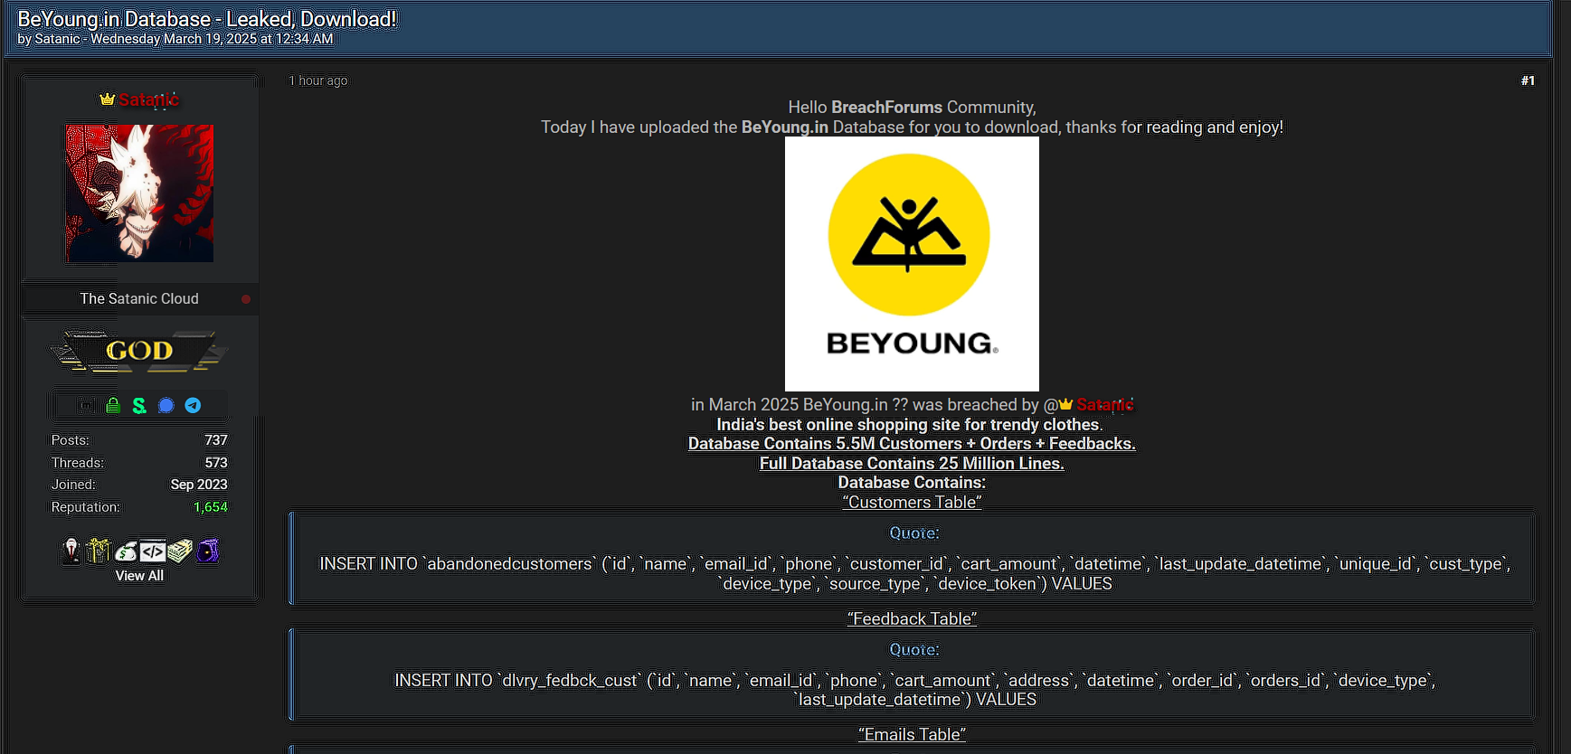Click the cash stack award badge
The image size is (1571, 754).
pyautogui.click(x=180, y=551)
